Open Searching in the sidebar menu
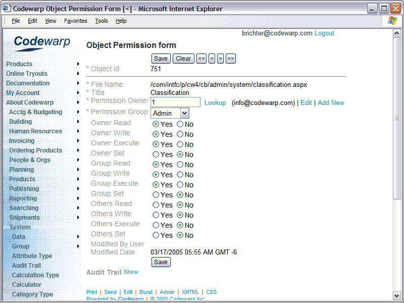 [24, 208]
